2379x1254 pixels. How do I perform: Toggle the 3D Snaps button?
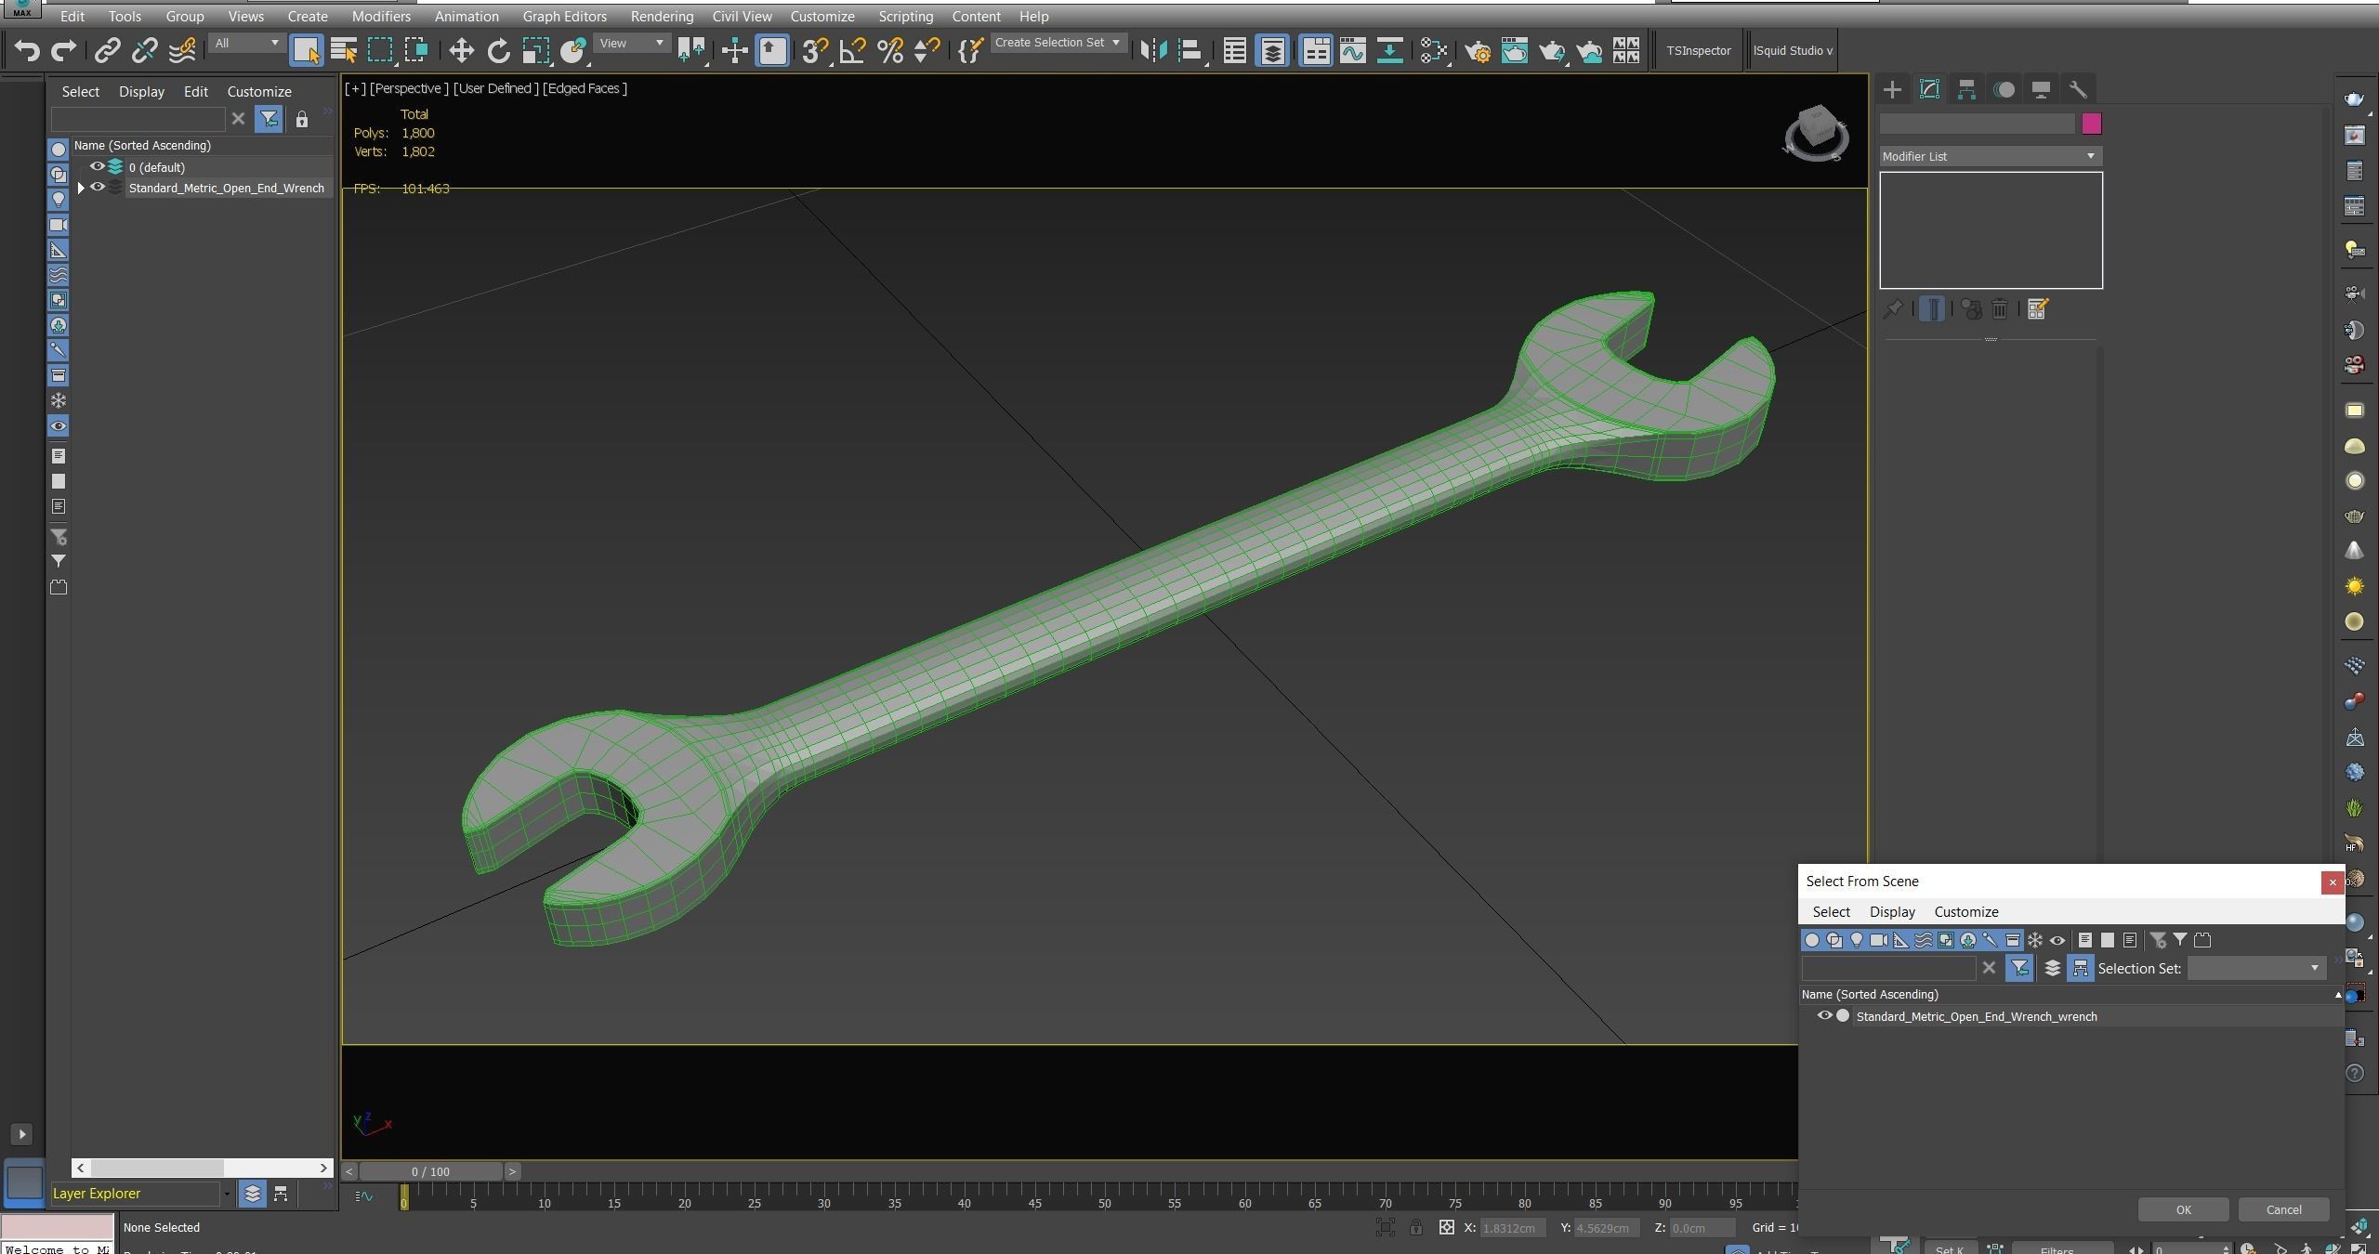[x=814, y=50]
